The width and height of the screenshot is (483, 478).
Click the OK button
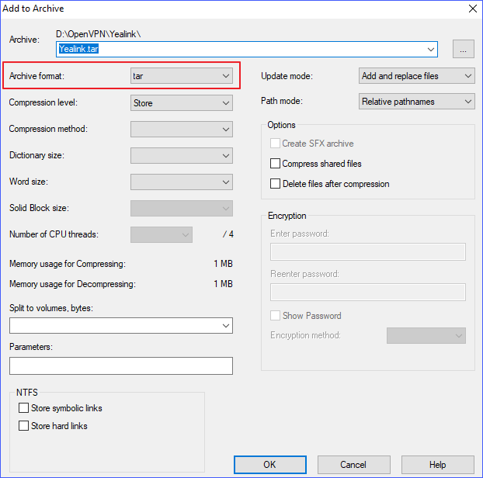point(269,465)
